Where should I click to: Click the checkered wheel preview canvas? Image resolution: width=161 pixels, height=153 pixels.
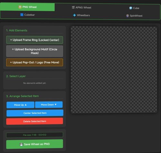coord(114,70)
